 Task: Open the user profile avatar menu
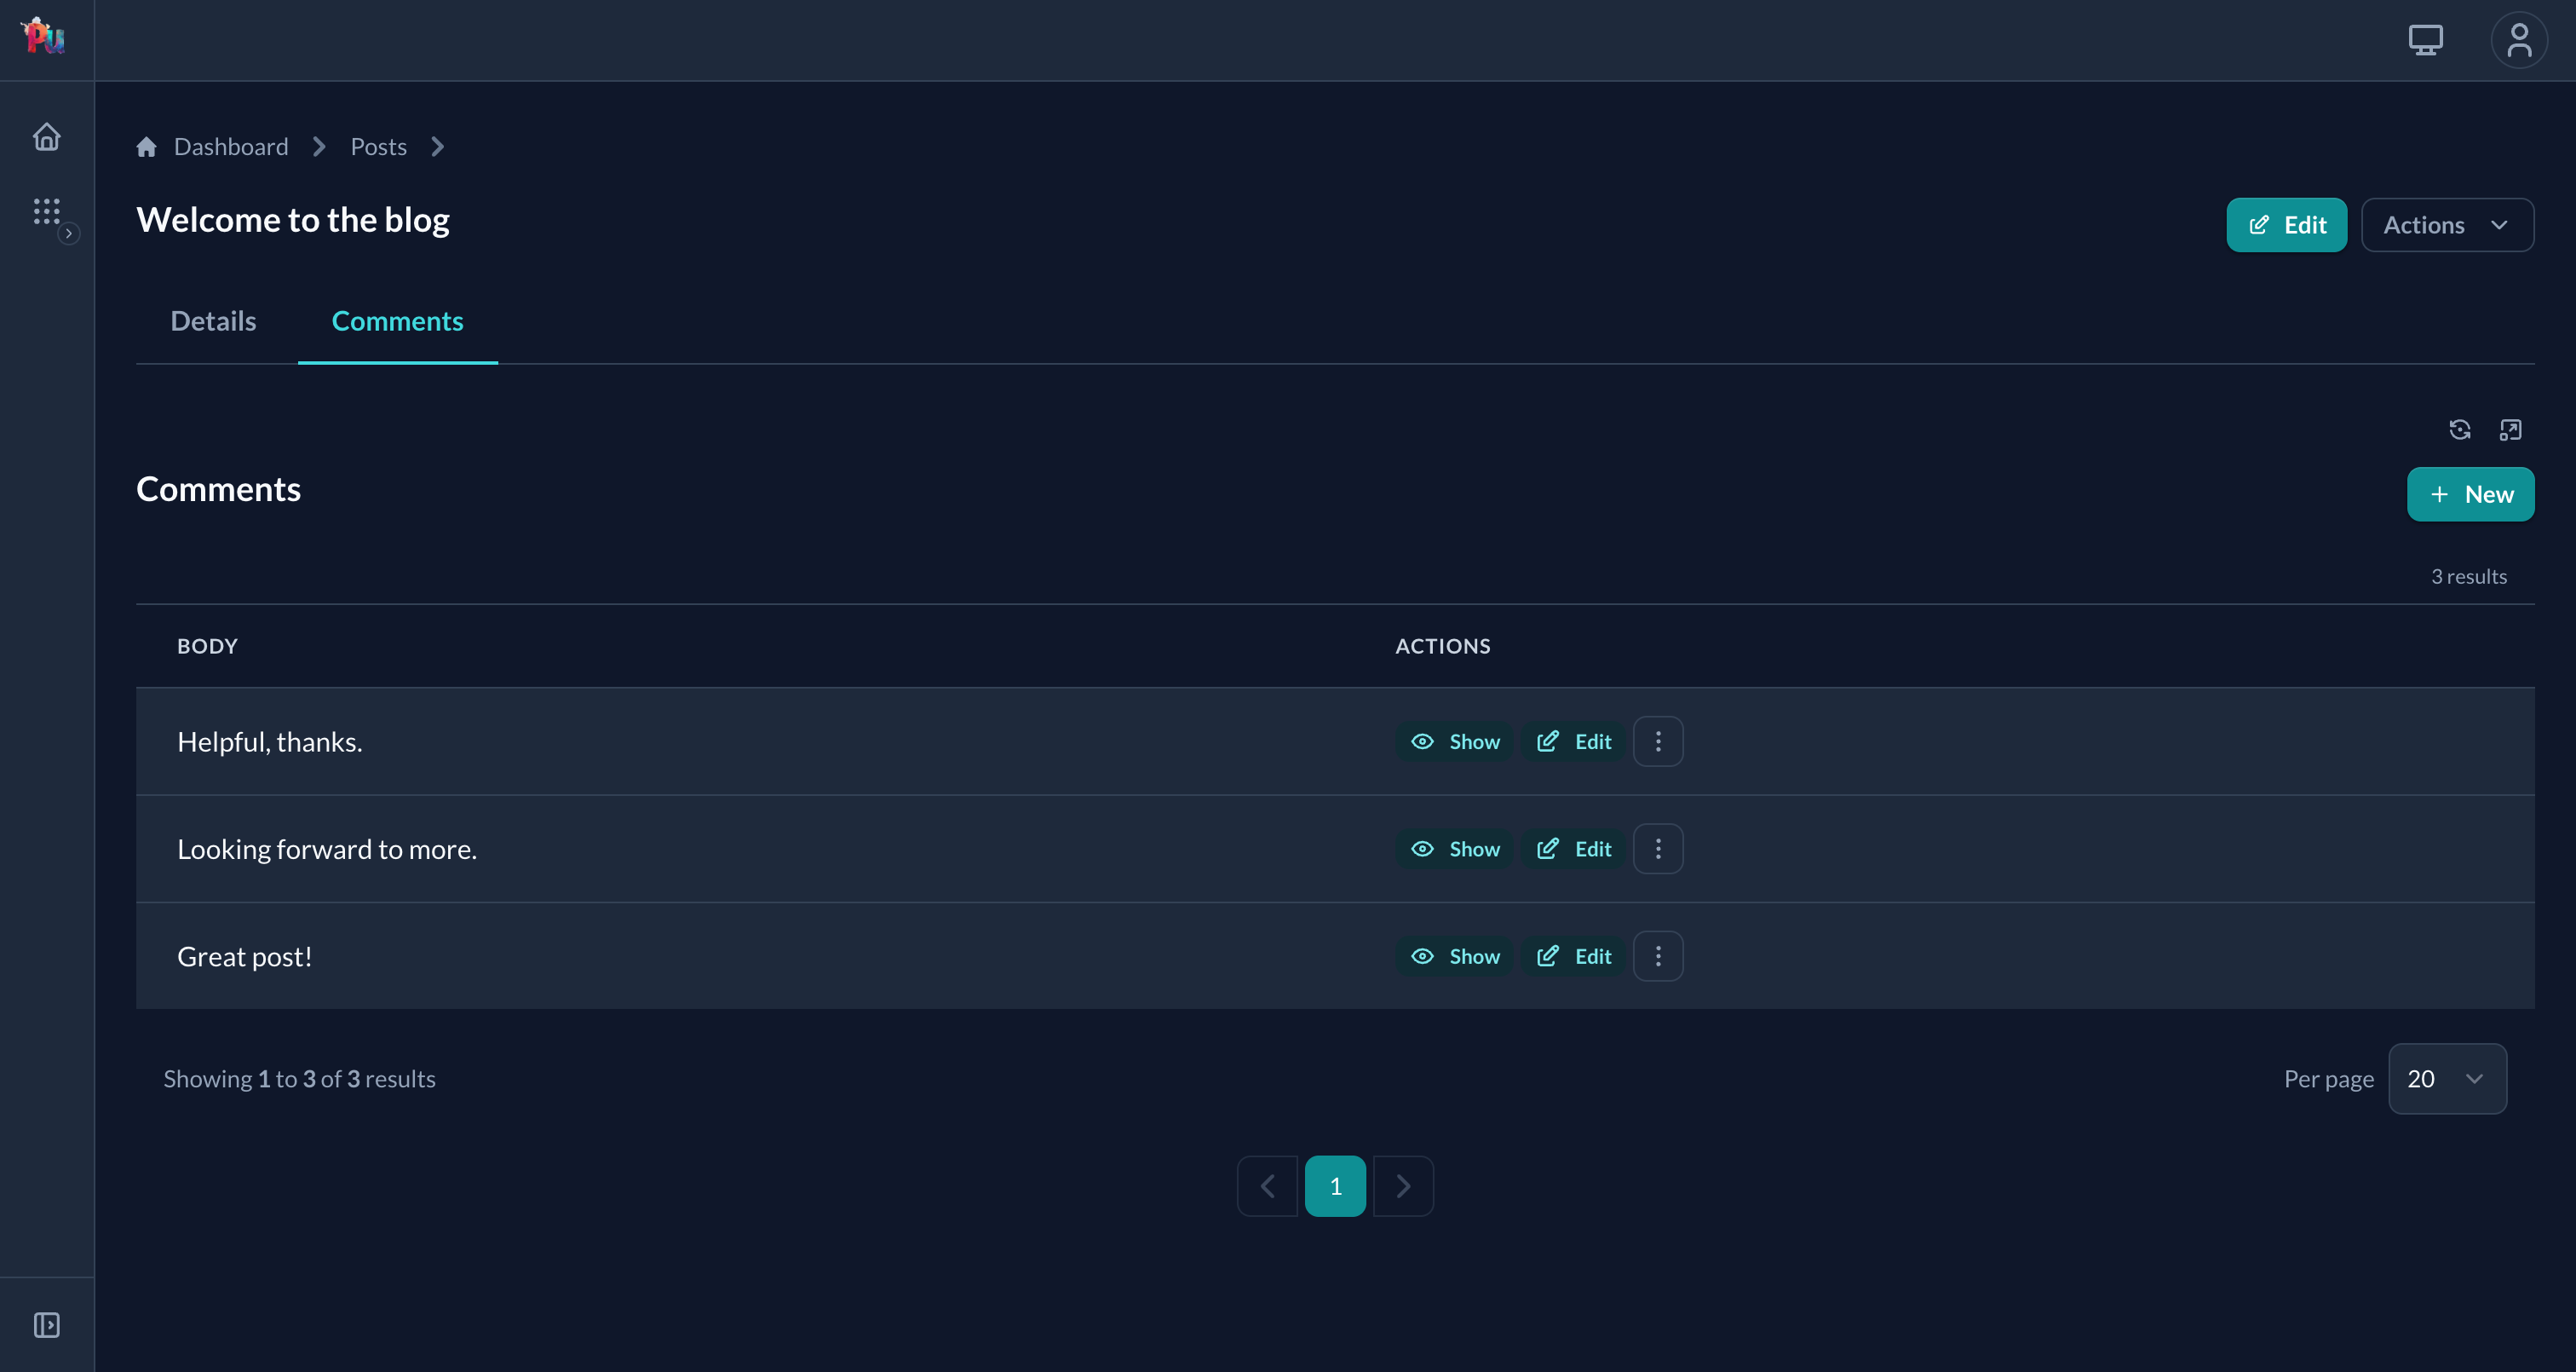(x=2518, y=40)
